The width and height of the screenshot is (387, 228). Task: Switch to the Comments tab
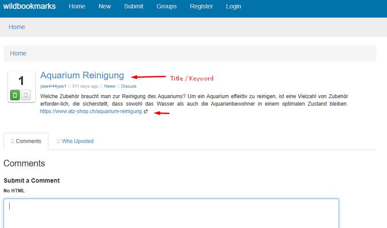tap(26, 141)
